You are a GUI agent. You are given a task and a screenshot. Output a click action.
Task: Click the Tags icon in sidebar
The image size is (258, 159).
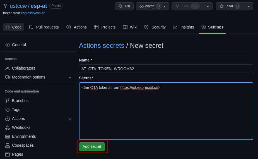pyautogui.click(x=8, y=110)
